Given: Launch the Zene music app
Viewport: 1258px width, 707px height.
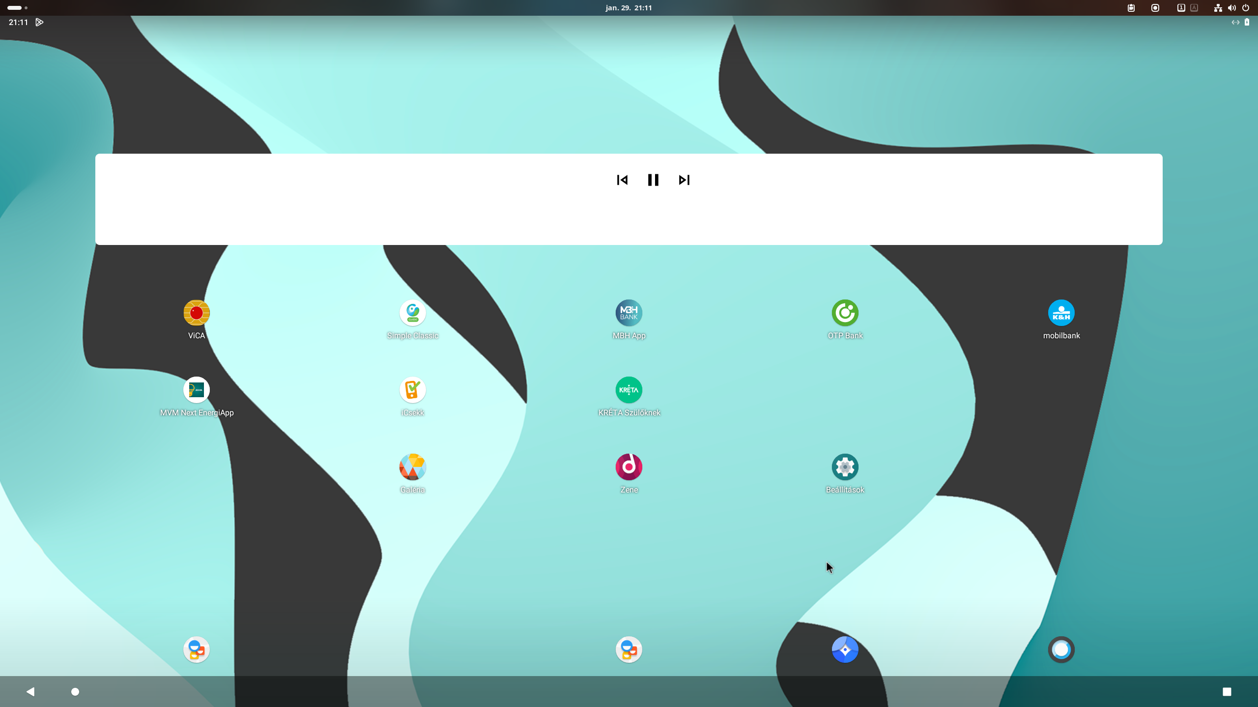Looking at the screenshot, I should [x=629, y=467].
